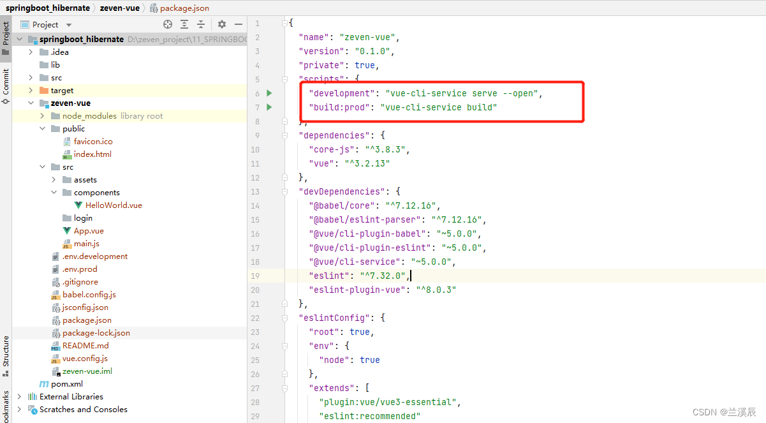
Task: Run the development script gutter arrow
Action: tap(269, 93)
